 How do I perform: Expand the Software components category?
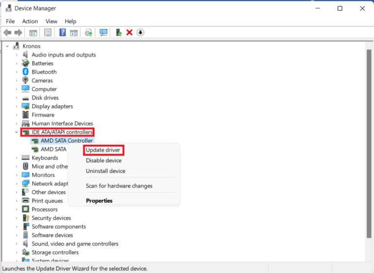17,226
